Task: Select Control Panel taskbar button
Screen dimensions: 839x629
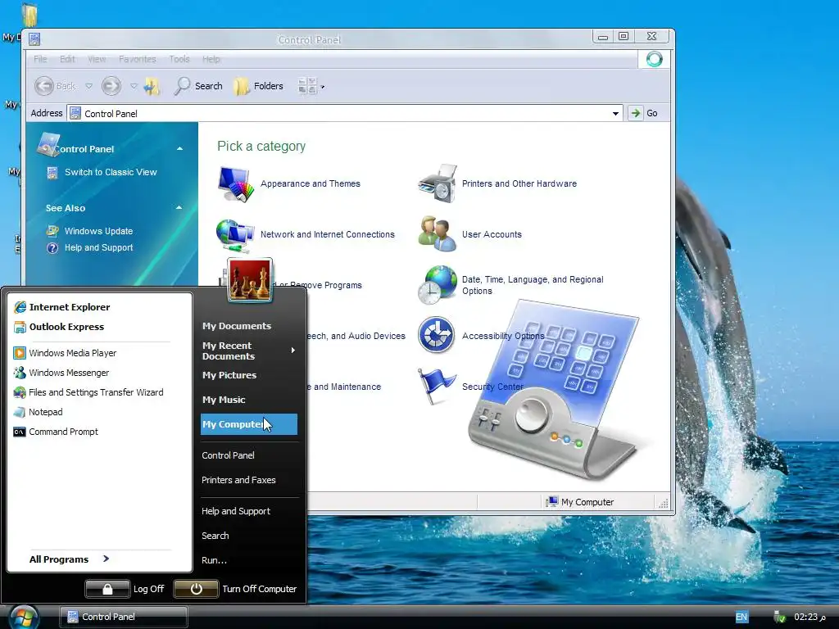Action: [x=123, y=617]
